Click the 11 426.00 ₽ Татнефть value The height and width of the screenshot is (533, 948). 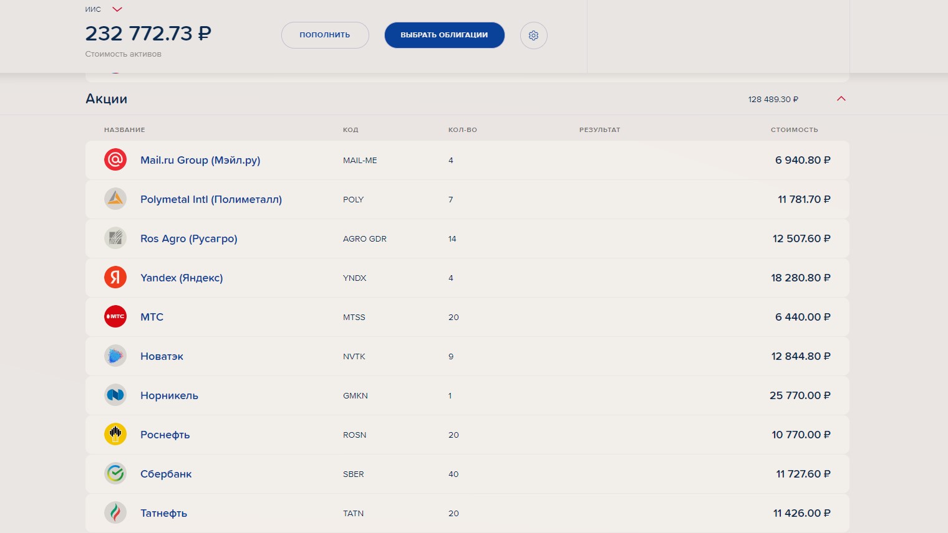click(802, 513)
